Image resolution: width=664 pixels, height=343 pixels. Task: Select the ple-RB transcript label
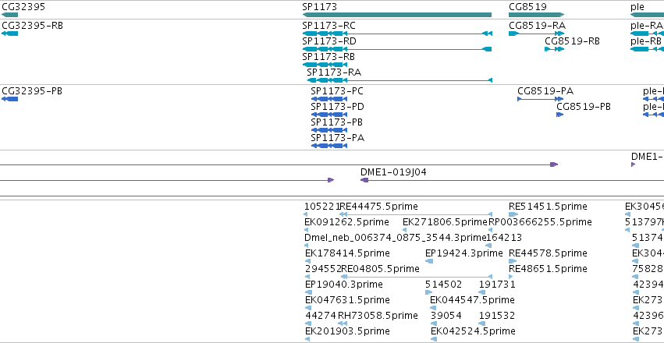point(646,41)
